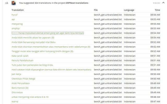Click the 09:55 AM time in 'menyaring' row

[155, 24]
